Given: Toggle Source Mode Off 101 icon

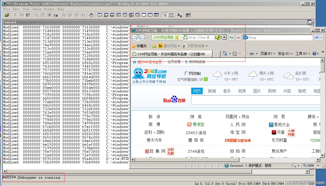Looking at the screenshot, I should [171, 15].
